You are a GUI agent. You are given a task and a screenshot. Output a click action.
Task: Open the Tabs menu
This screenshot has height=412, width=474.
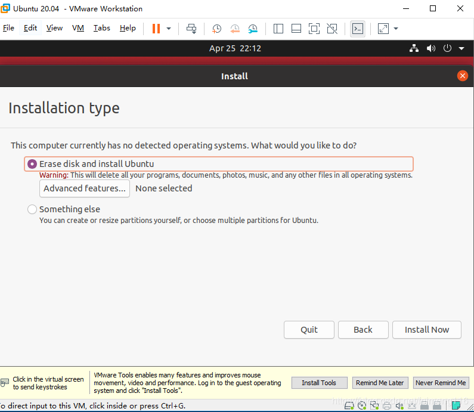coord(101,28)
